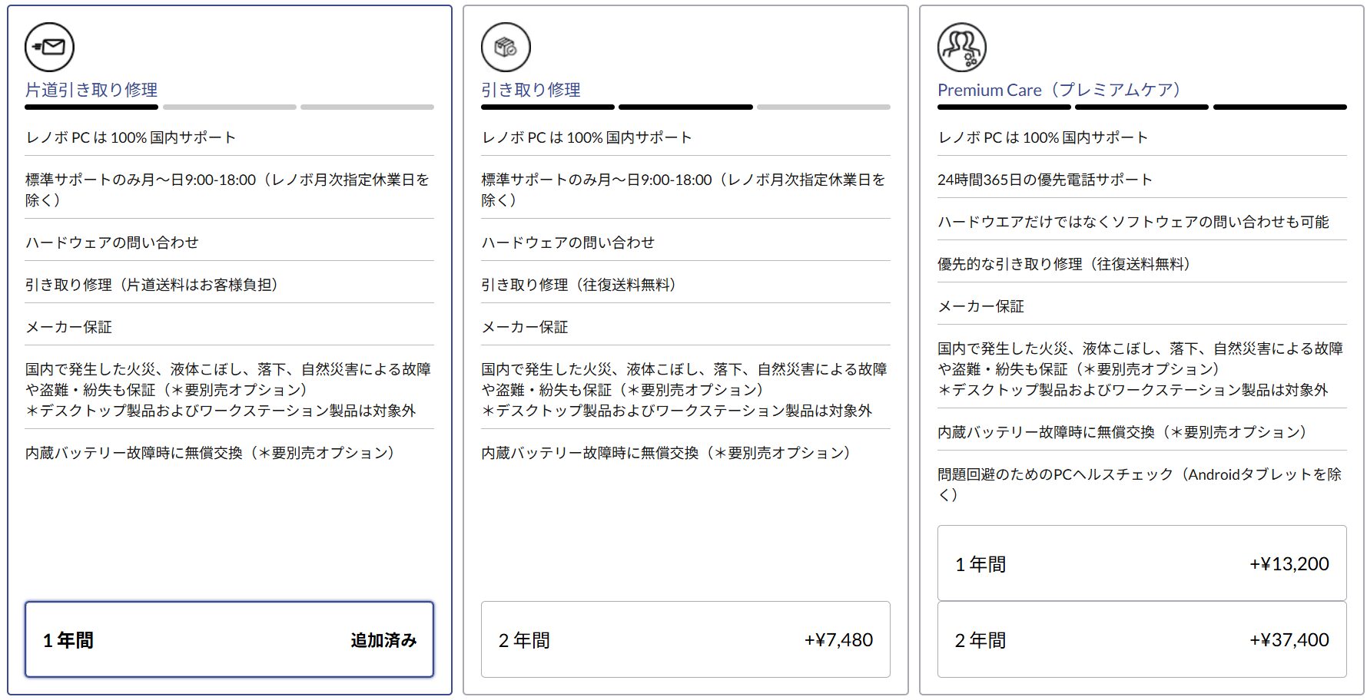The image size is (1367, 700).
Task: Click メーカー保証 in the Premium Care card
Action: point(980,306)
